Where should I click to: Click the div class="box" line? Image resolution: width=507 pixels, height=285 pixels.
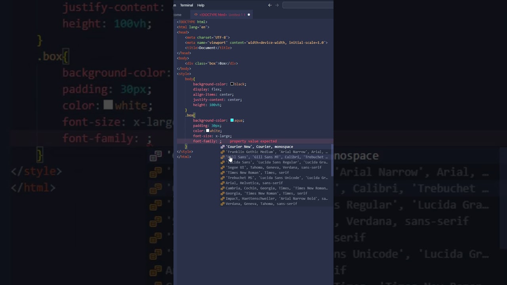point(211,63)
